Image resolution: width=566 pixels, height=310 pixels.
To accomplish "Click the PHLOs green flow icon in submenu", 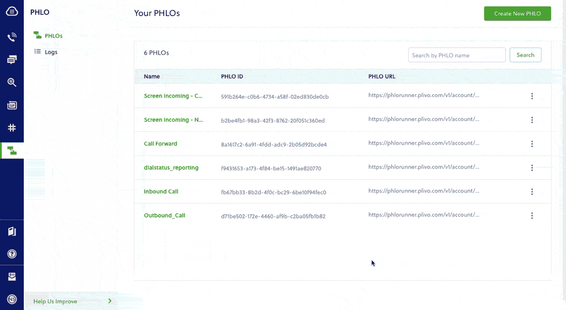I will click(x=37, y=35).
